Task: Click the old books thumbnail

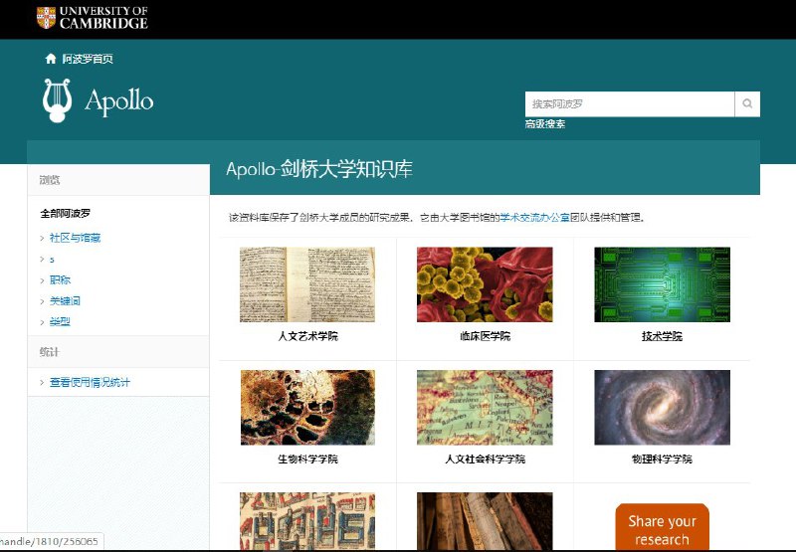Action: 485,521
